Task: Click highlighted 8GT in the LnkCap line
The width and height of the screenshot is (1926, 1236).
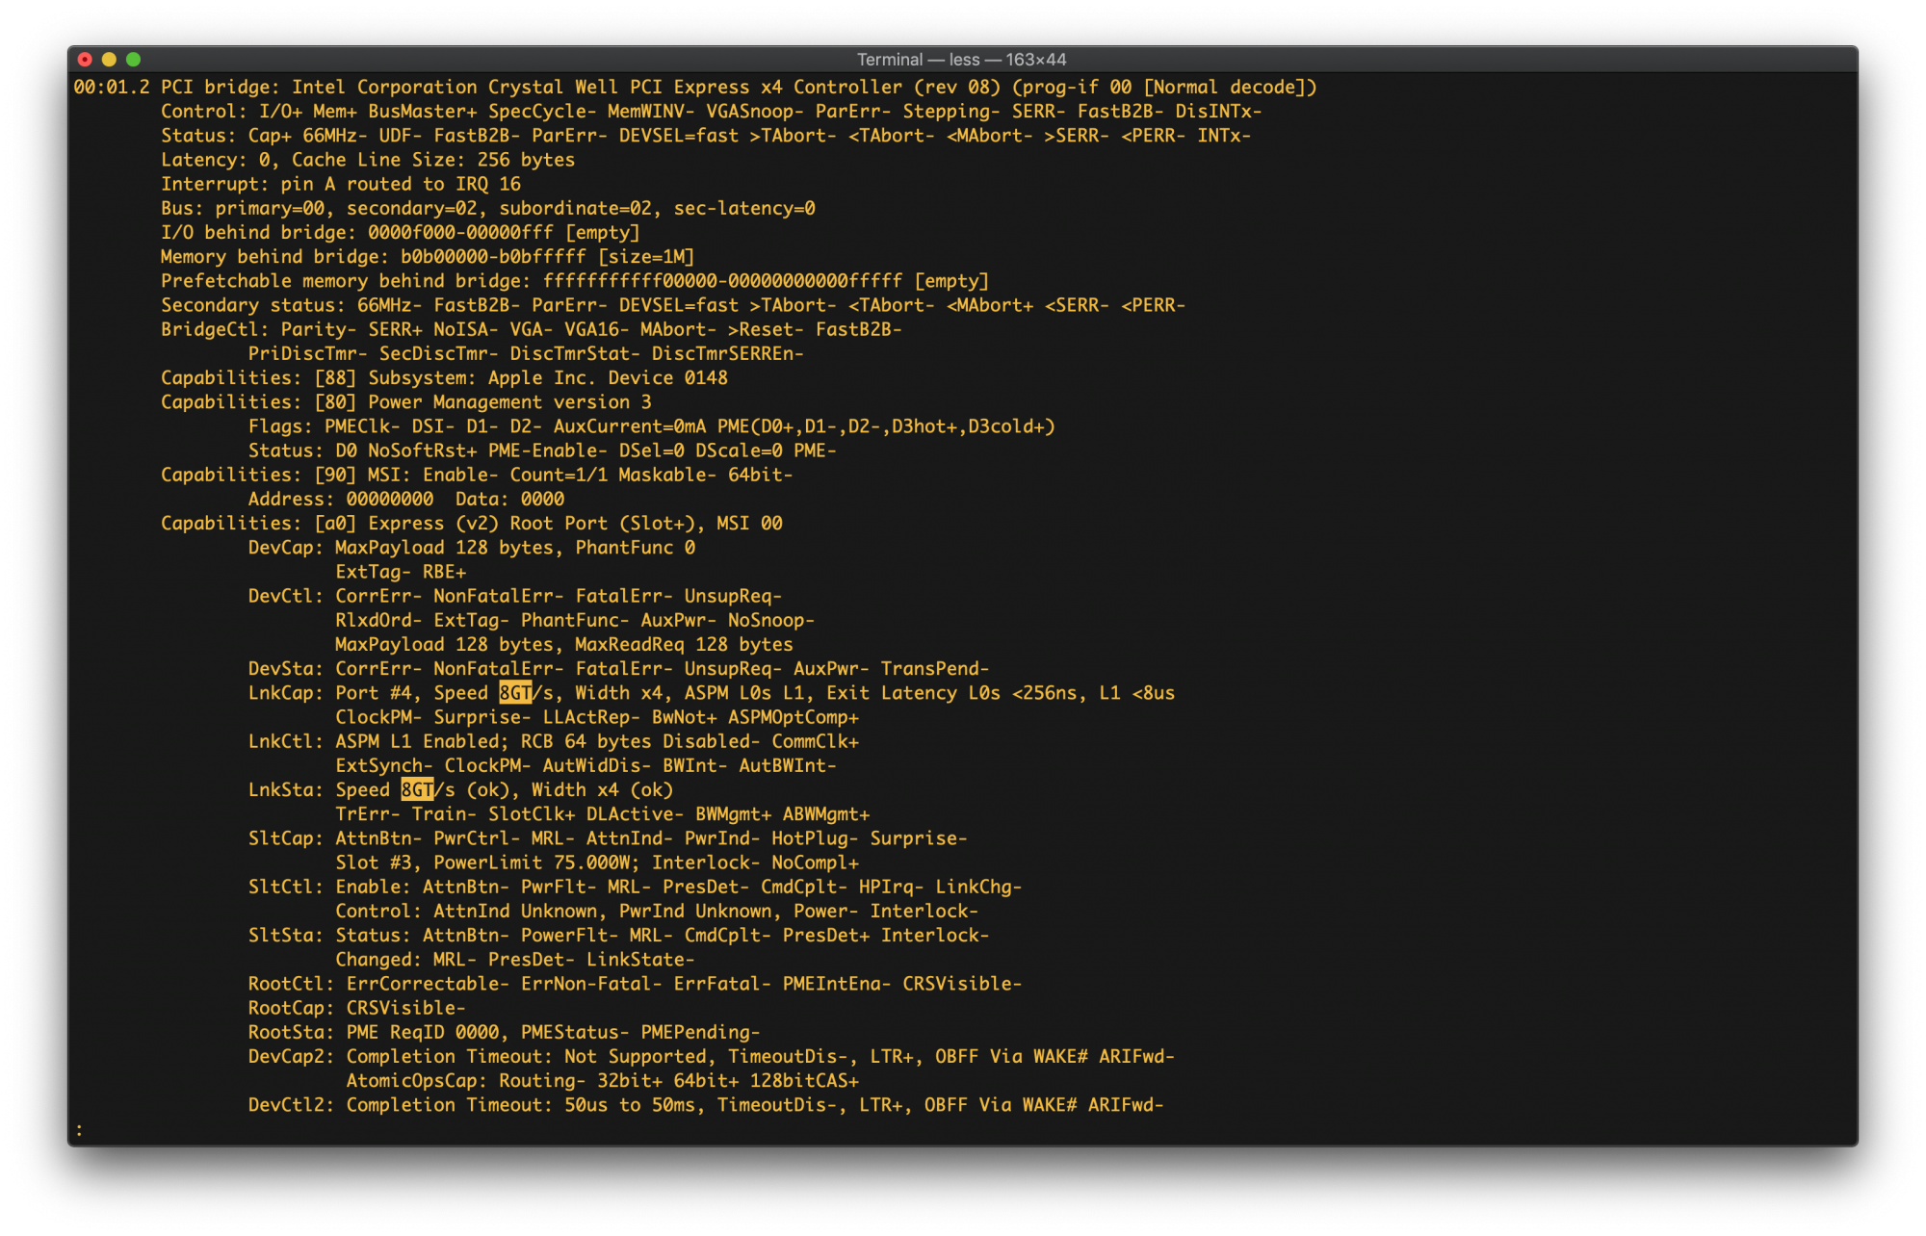Action: [515, 693]
